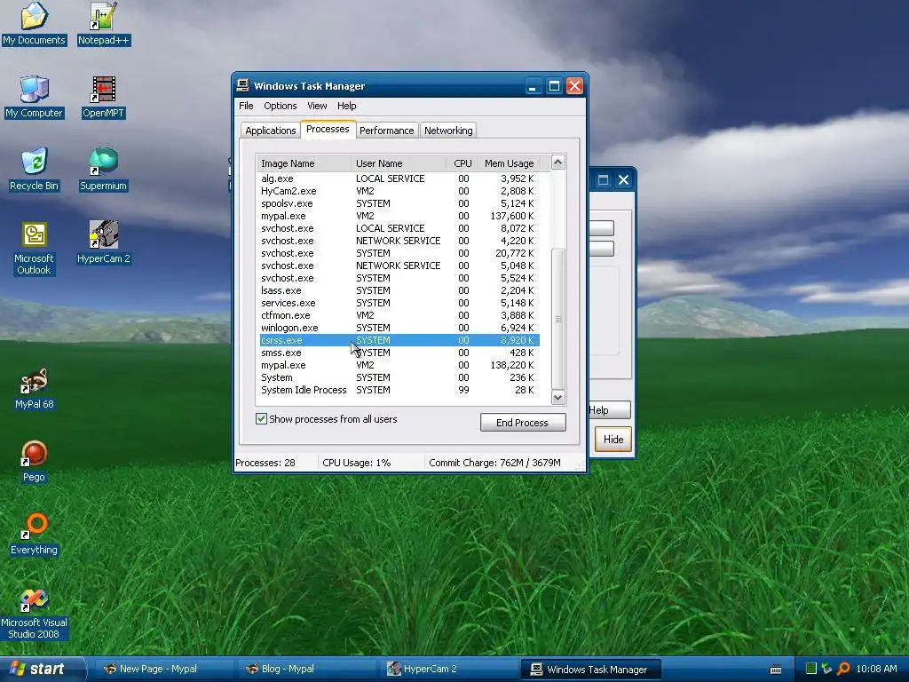Launch OpenMPT desktop shortcut

(104, 98)
